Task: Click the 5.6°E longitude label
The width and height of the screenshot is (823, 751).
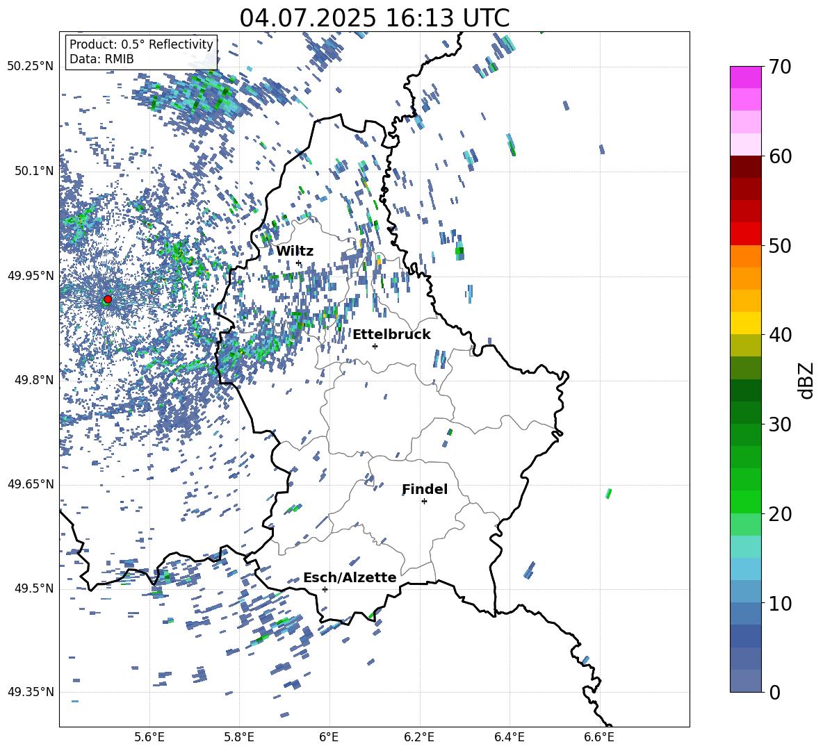Action: (149, 738)
